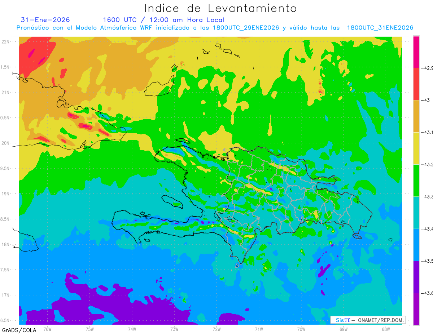Click the "76W" longitude label
433x334 pixels.
pos(47,329)
